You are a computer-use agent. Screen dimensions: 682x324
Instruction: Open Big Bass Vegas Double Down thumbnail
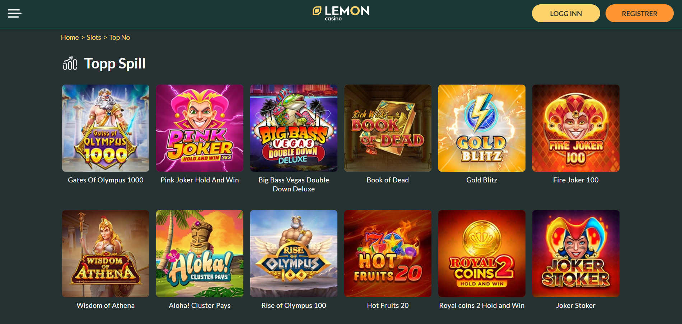(x=294, y=128)
